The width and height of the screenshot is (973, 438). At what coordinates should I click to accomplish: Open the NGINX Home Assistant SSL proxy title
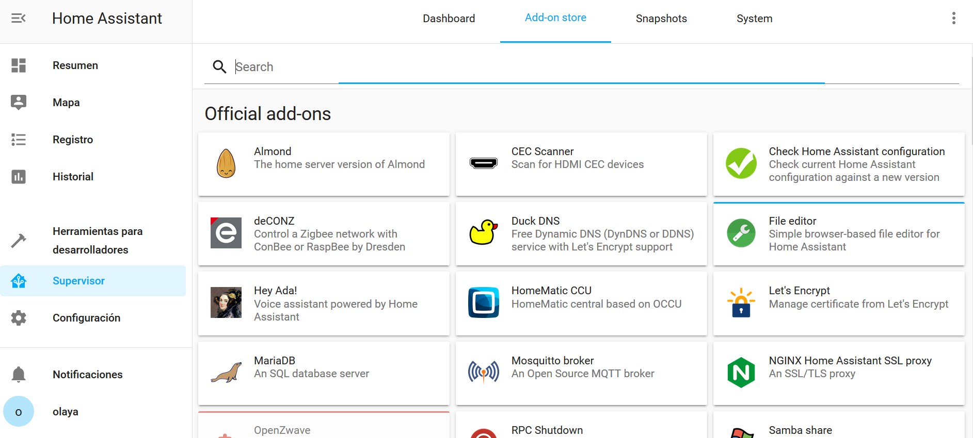tap(850, 361)
